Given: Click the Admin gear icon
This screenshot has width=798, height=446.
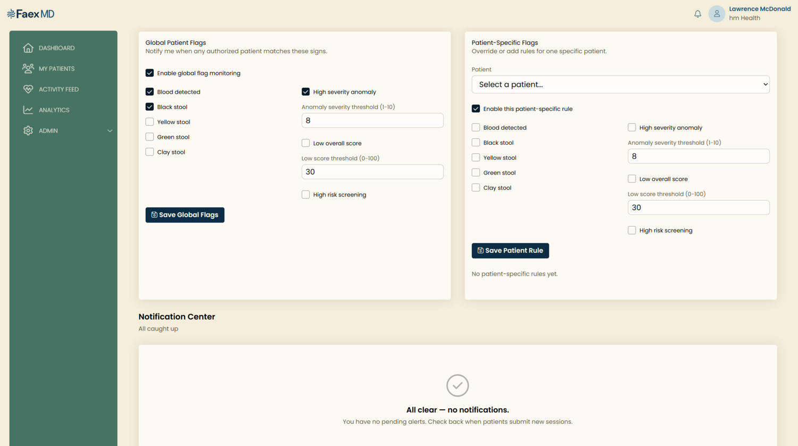Looking at the screenshot, I should [28, 130].
